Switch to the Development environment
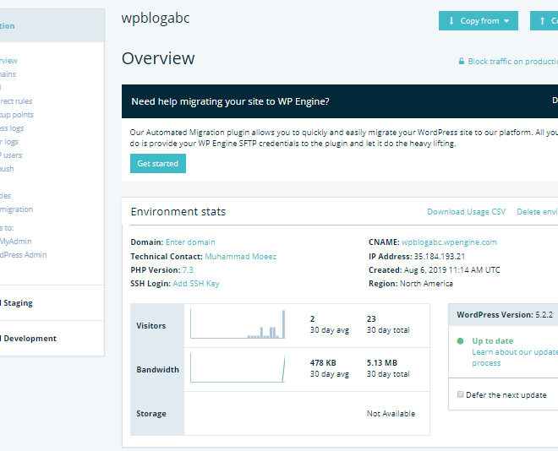 [x=30, y=339]
